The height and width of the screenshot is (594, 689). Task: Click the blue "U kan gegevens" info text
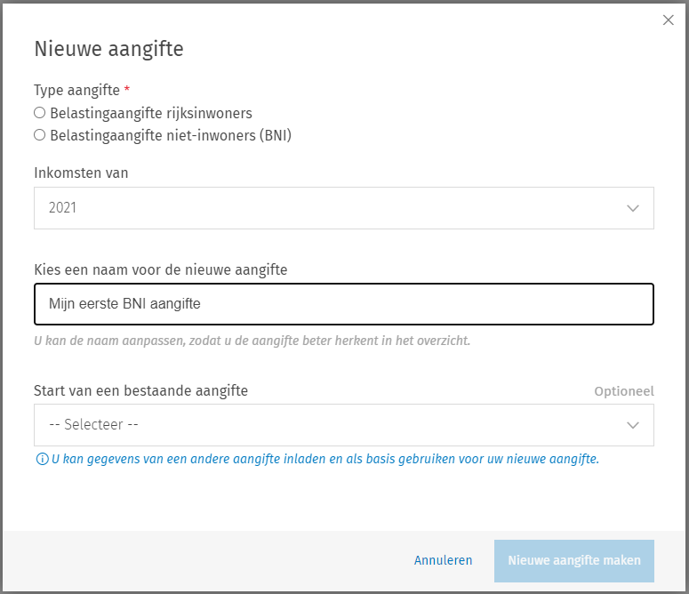(324, 460)
